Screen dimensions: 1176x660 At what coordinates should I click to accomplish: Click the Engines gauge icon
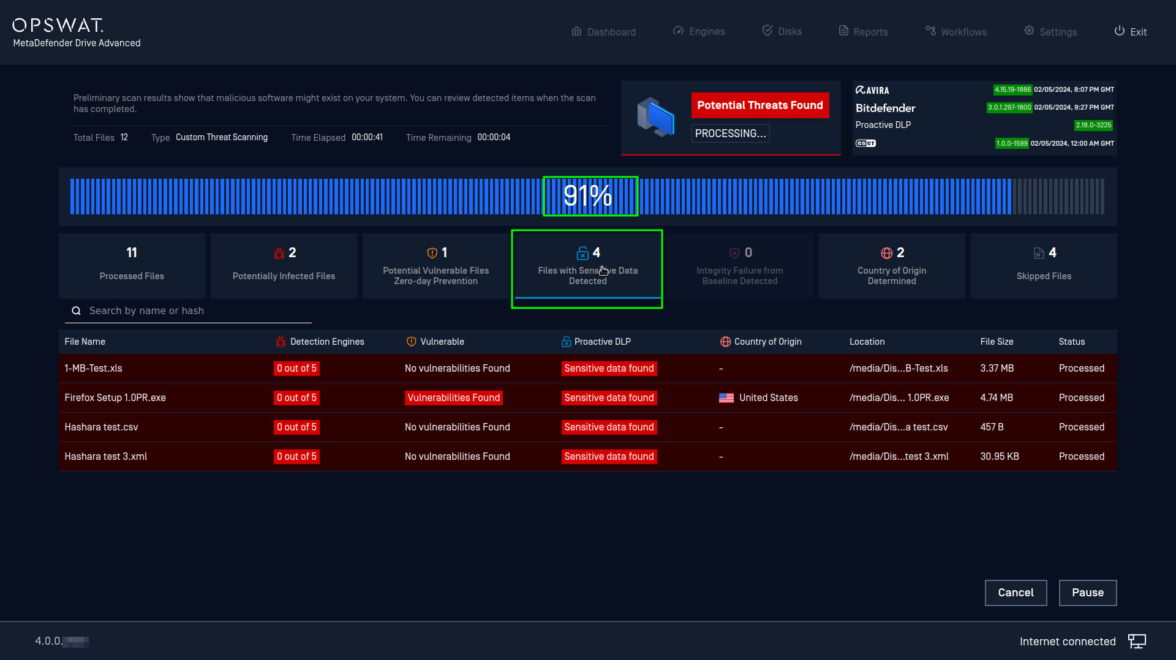678,31
